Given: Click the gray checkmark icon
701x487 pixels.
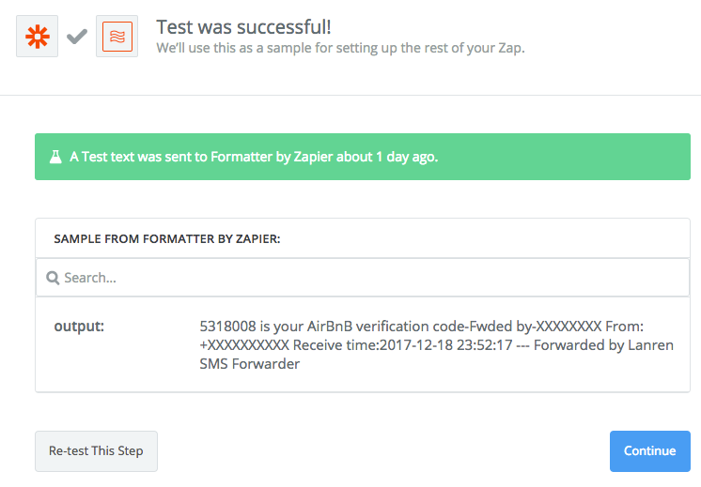Looking at the screenshot, I should (77, 36).
